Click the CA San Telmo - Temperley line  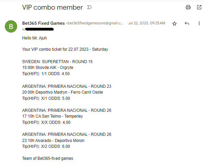click(53, 116)
